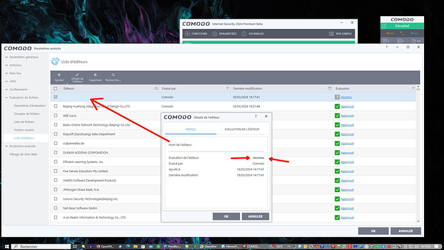
Task: Collapse Évaluation de fichiers section
Action: pyautogui.click(x=6, y=97)
